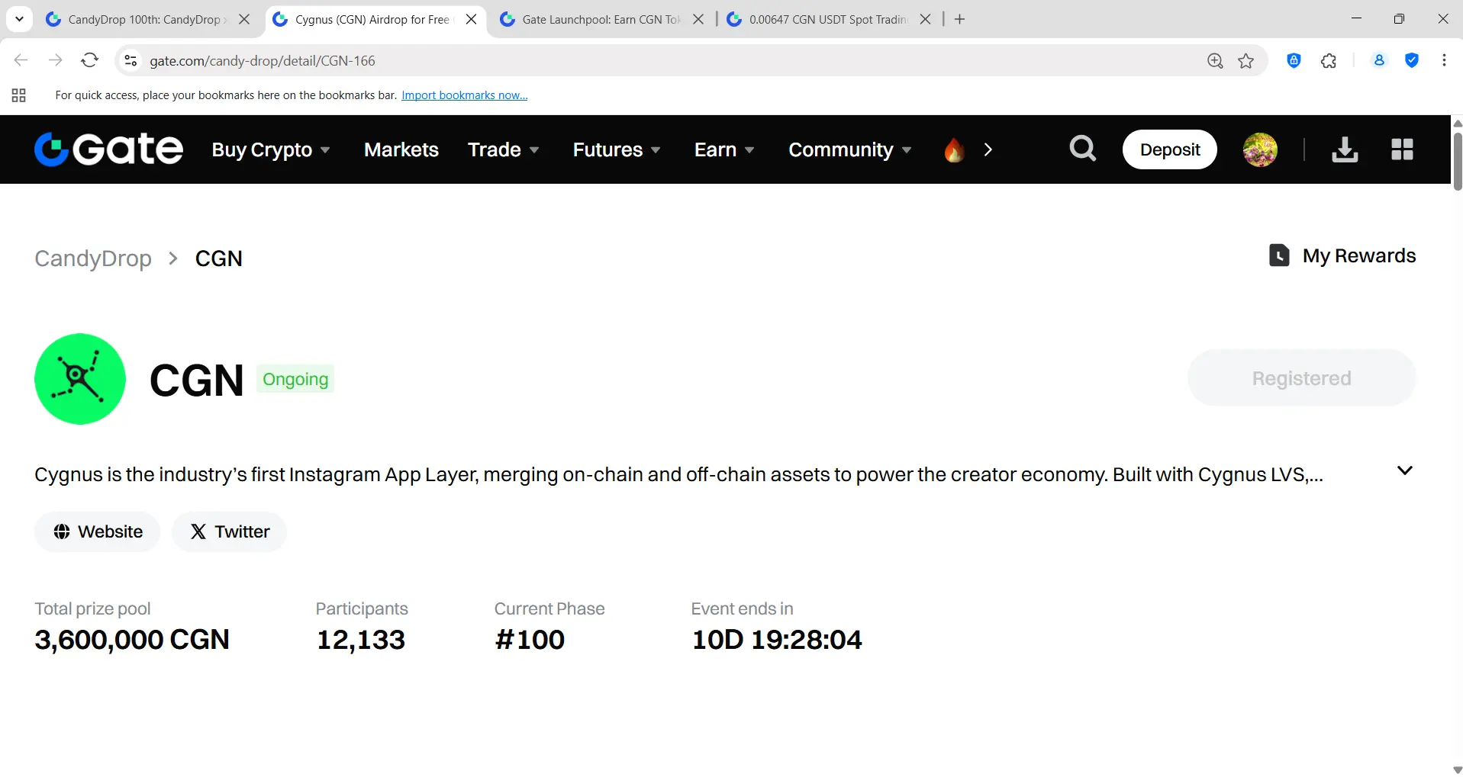
Task: Click the CGN token logo
Action: (x=80, y=379)
